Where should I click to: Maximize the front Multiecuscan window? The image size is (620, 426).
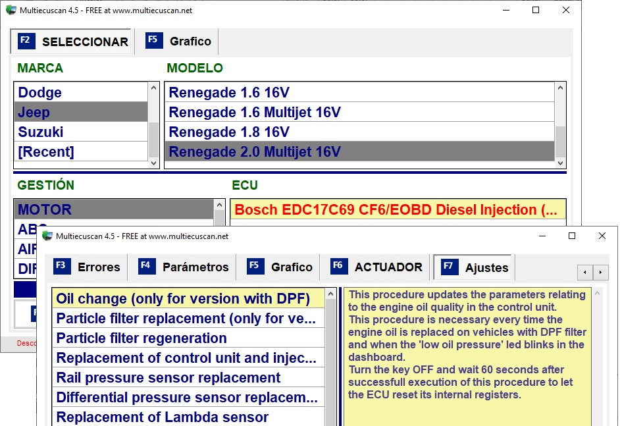pos(572,236)
